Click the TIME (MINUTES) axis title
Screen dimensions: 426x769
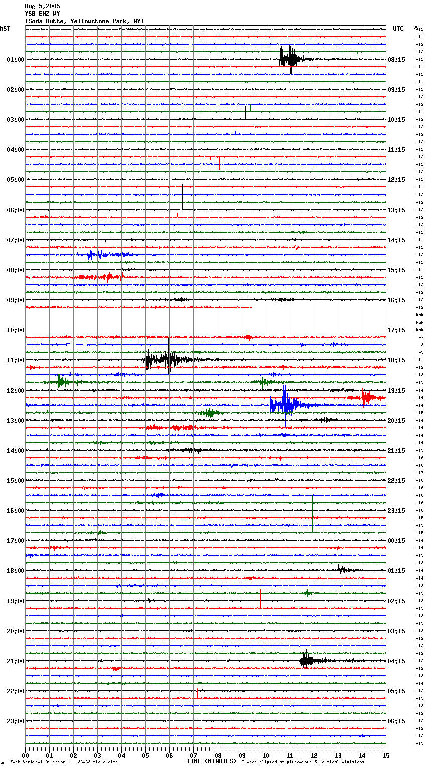(211, 761)
